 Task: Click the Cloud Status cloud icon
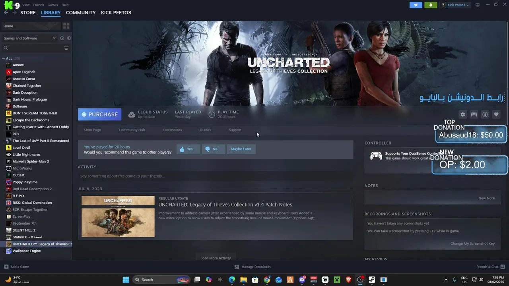132,114
